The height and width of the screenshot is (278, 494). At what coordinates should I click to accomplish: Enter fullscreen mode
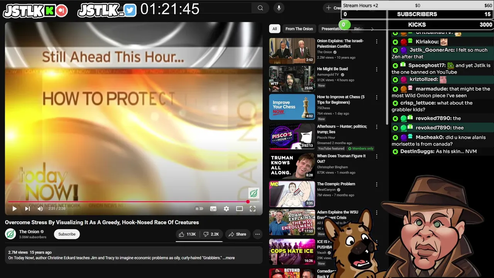[x=252, y=208]
